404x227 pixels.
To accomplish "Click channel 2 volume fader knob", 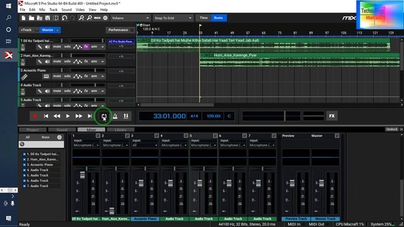I will coord(112,211).
